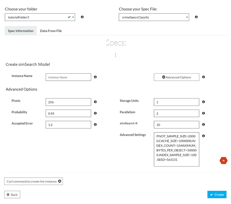Collapse the Advanced Options section
Viewport: 231px width, 204px height.
tap(176, 77)
